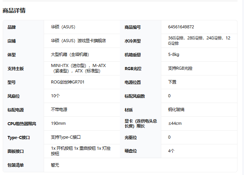This screenshot has height=175, width=244.
Task: Click the 电源位置 value 下置
Action: [x=172, y=82]
